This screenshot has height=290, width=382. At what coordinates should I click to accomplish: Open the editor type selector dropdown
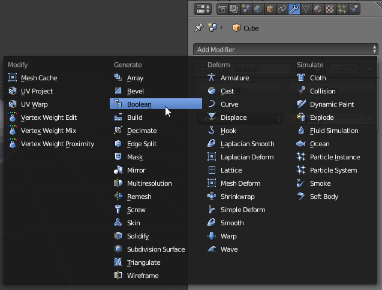point(203,9)
